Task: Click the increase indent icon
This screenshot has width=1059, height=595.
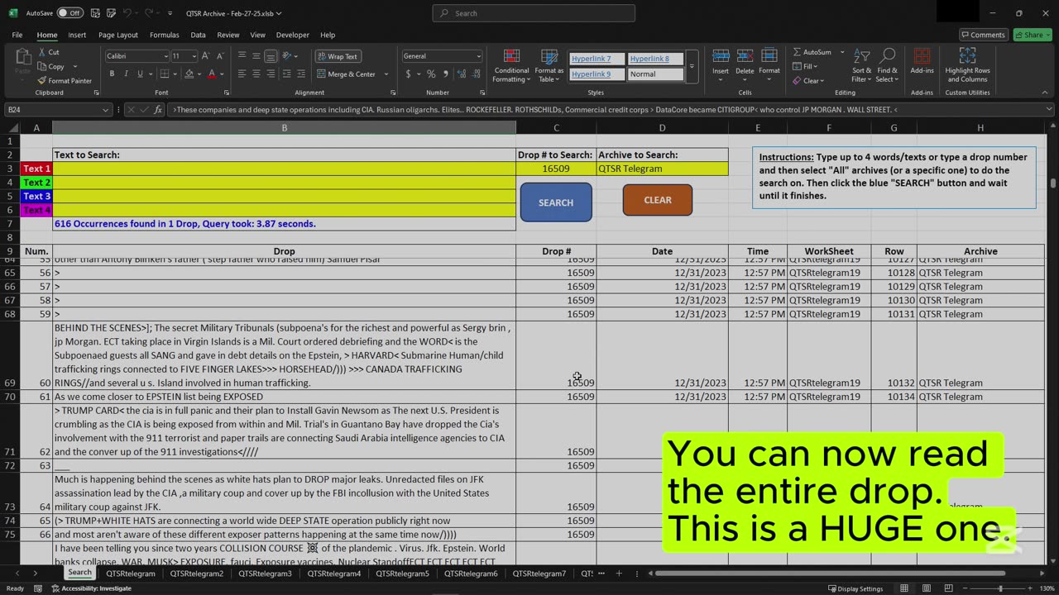Action: click(301, 74)
